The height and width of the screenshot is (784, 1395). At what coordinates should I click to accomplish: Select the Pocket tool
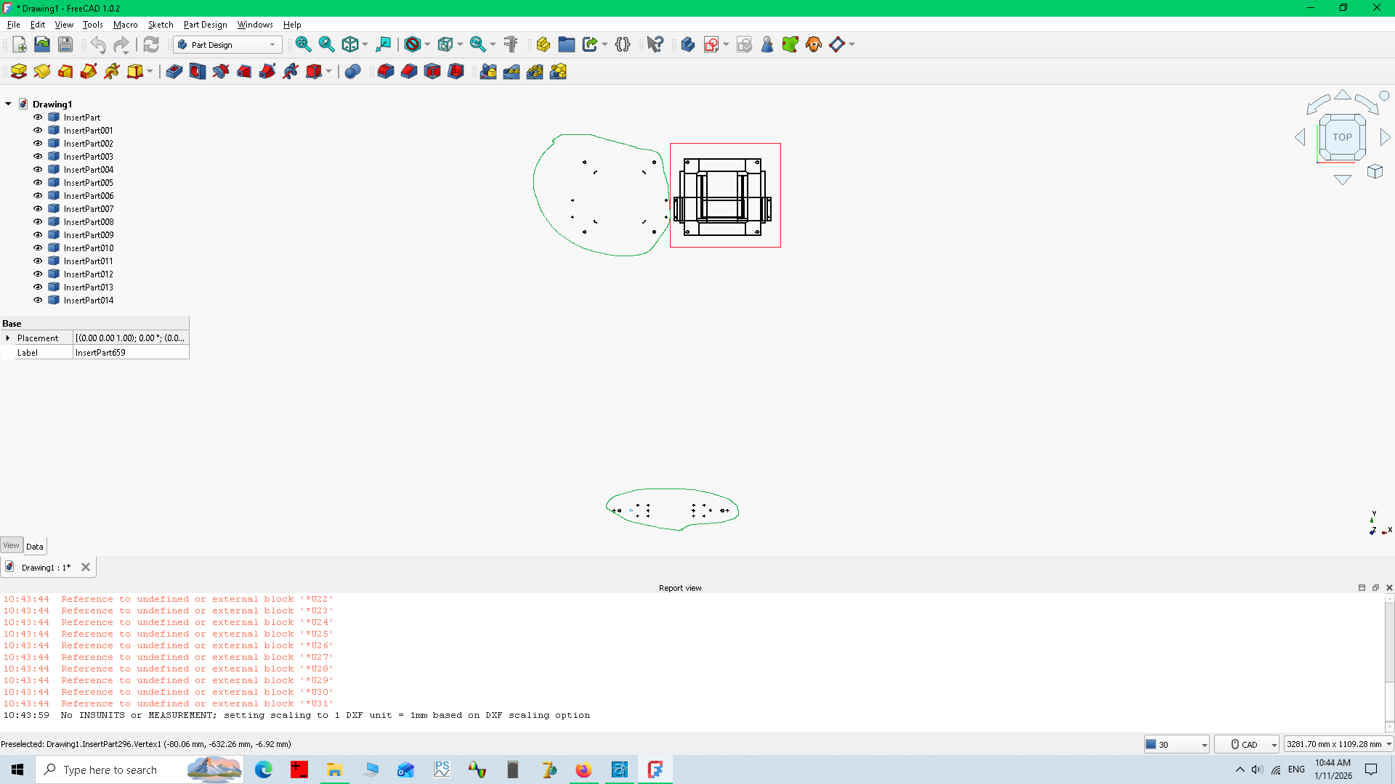[x=174, y=71]
